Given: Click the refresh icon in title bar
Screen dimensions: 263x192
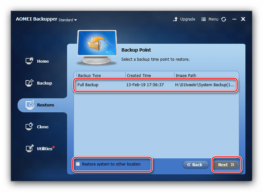Looking at the screenshot, I should click(x=224, y=19).
